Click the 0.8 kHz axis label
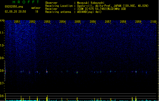The image size is (159, 101). tap(2, 71)
